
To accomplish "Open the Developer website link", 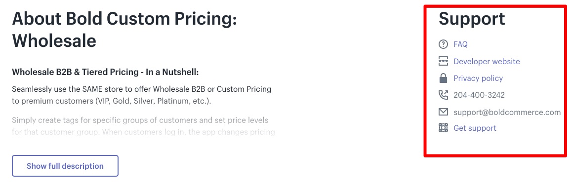I will click(x=487, y=61).
